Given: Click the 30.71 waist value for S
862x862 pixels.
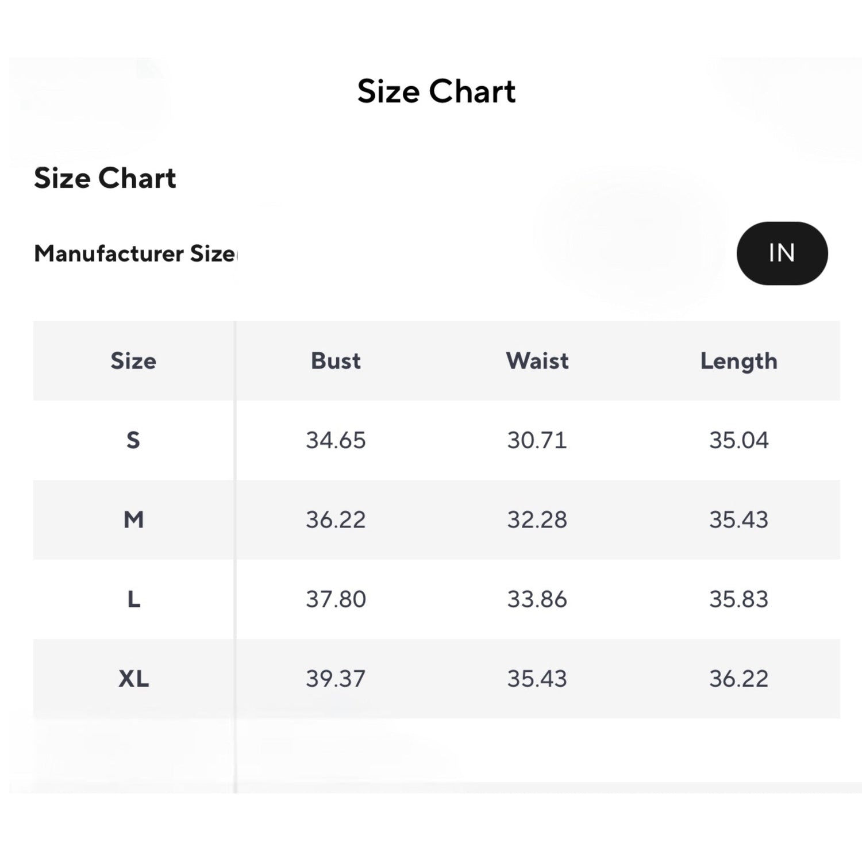Looking at the screenshot, I should [537, 440].
